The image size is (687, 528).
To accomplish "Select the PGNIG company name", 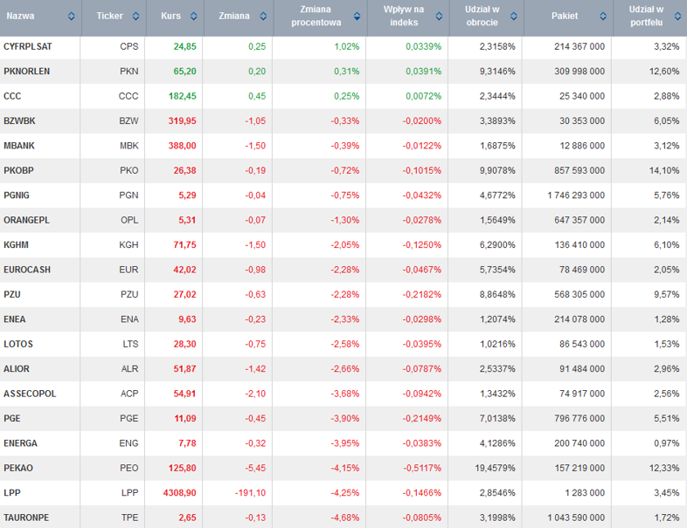I will click(17, 195).
